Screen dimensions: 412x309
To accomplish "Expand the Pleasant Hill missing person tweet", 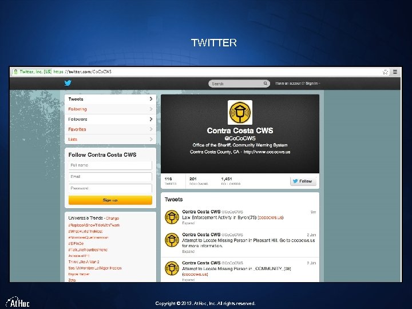I will pos(188,251).
